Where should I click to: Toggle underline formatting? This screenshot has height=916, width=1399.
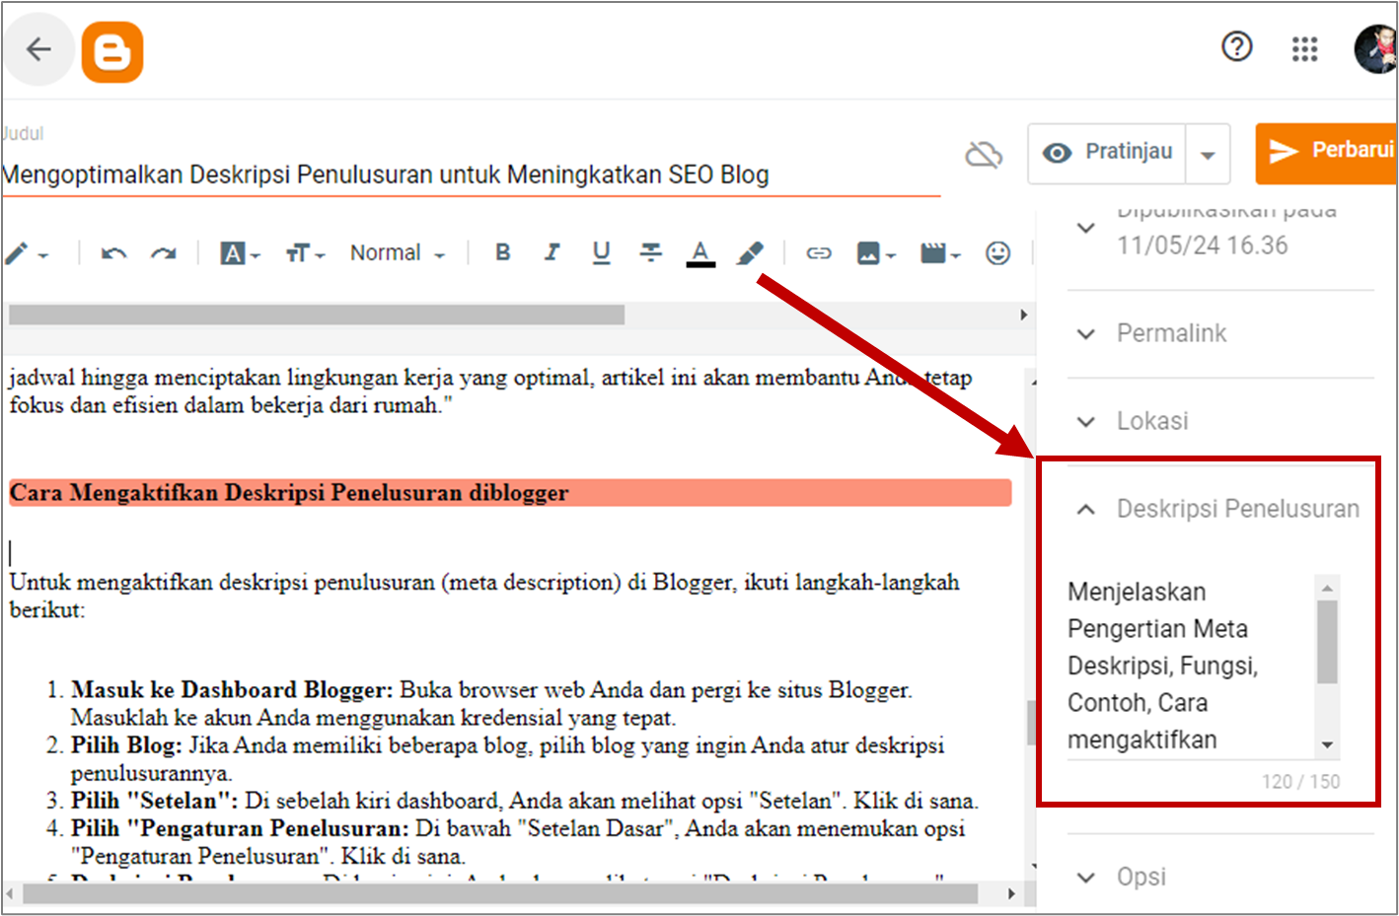(x=601, y=253)
